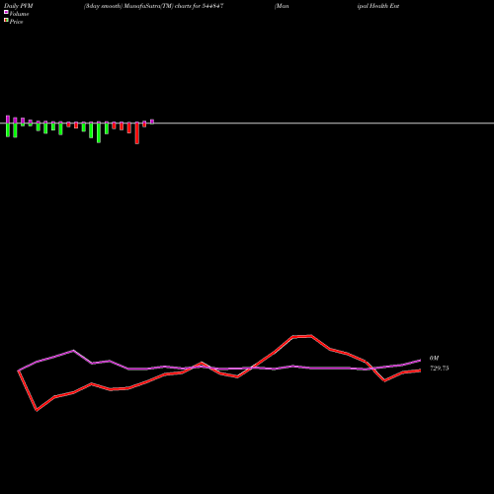
Task: Click the '729.75' price value label
Action: (440, 369)
